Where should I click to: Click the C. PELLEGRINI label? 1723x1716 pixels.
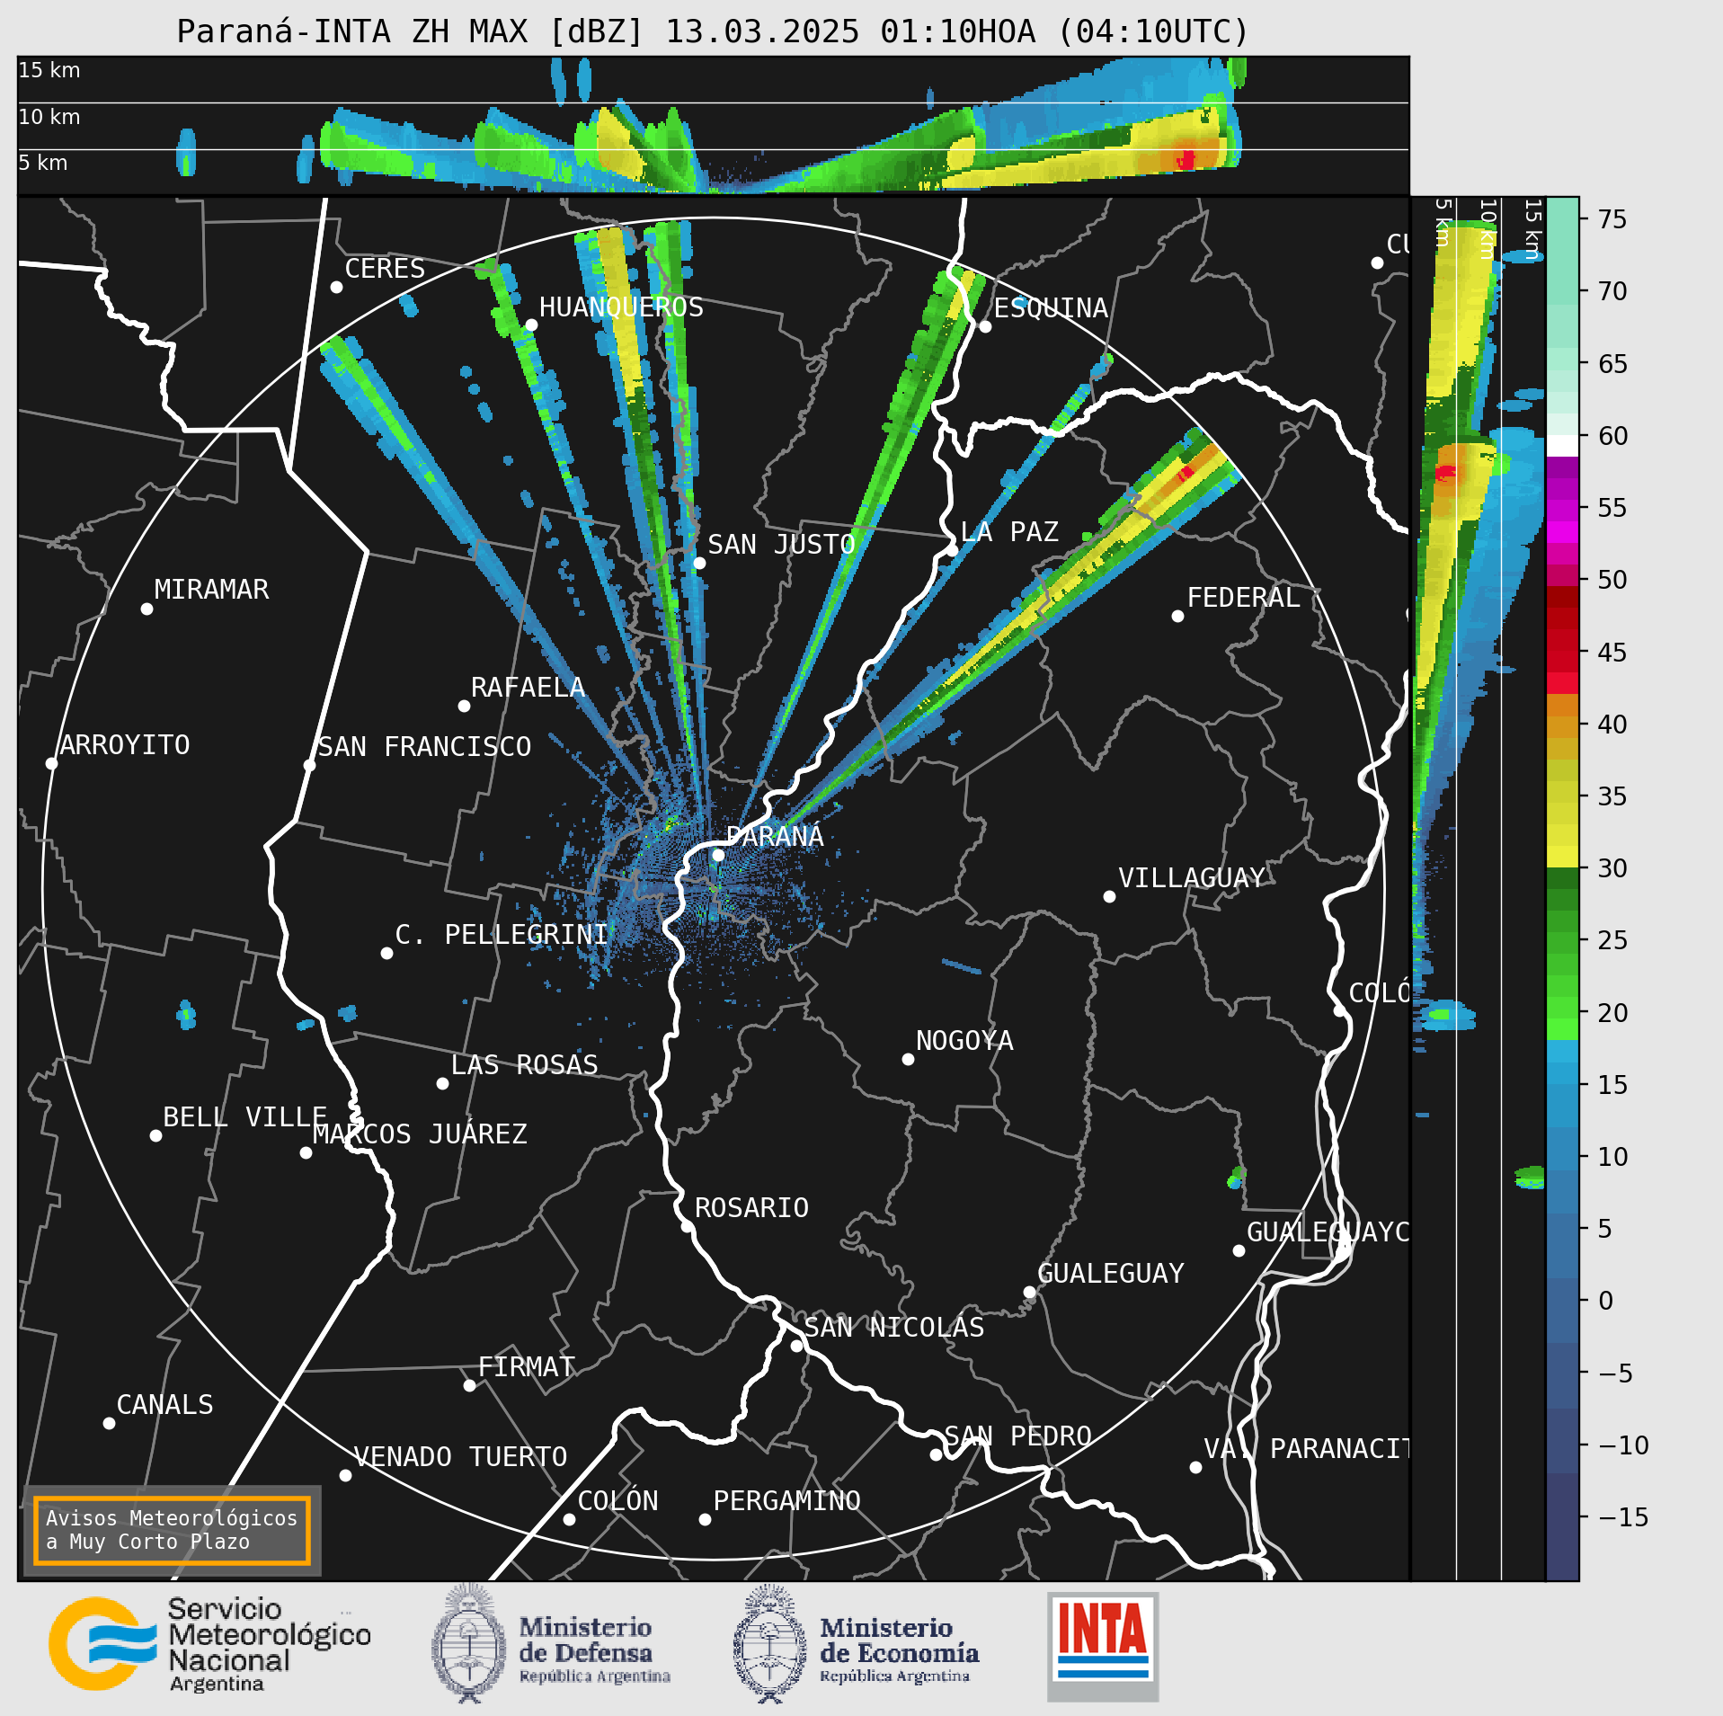coord(502,934)
